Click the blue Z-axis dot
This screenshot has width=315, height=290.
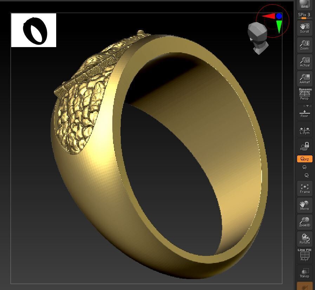[279, 16]
